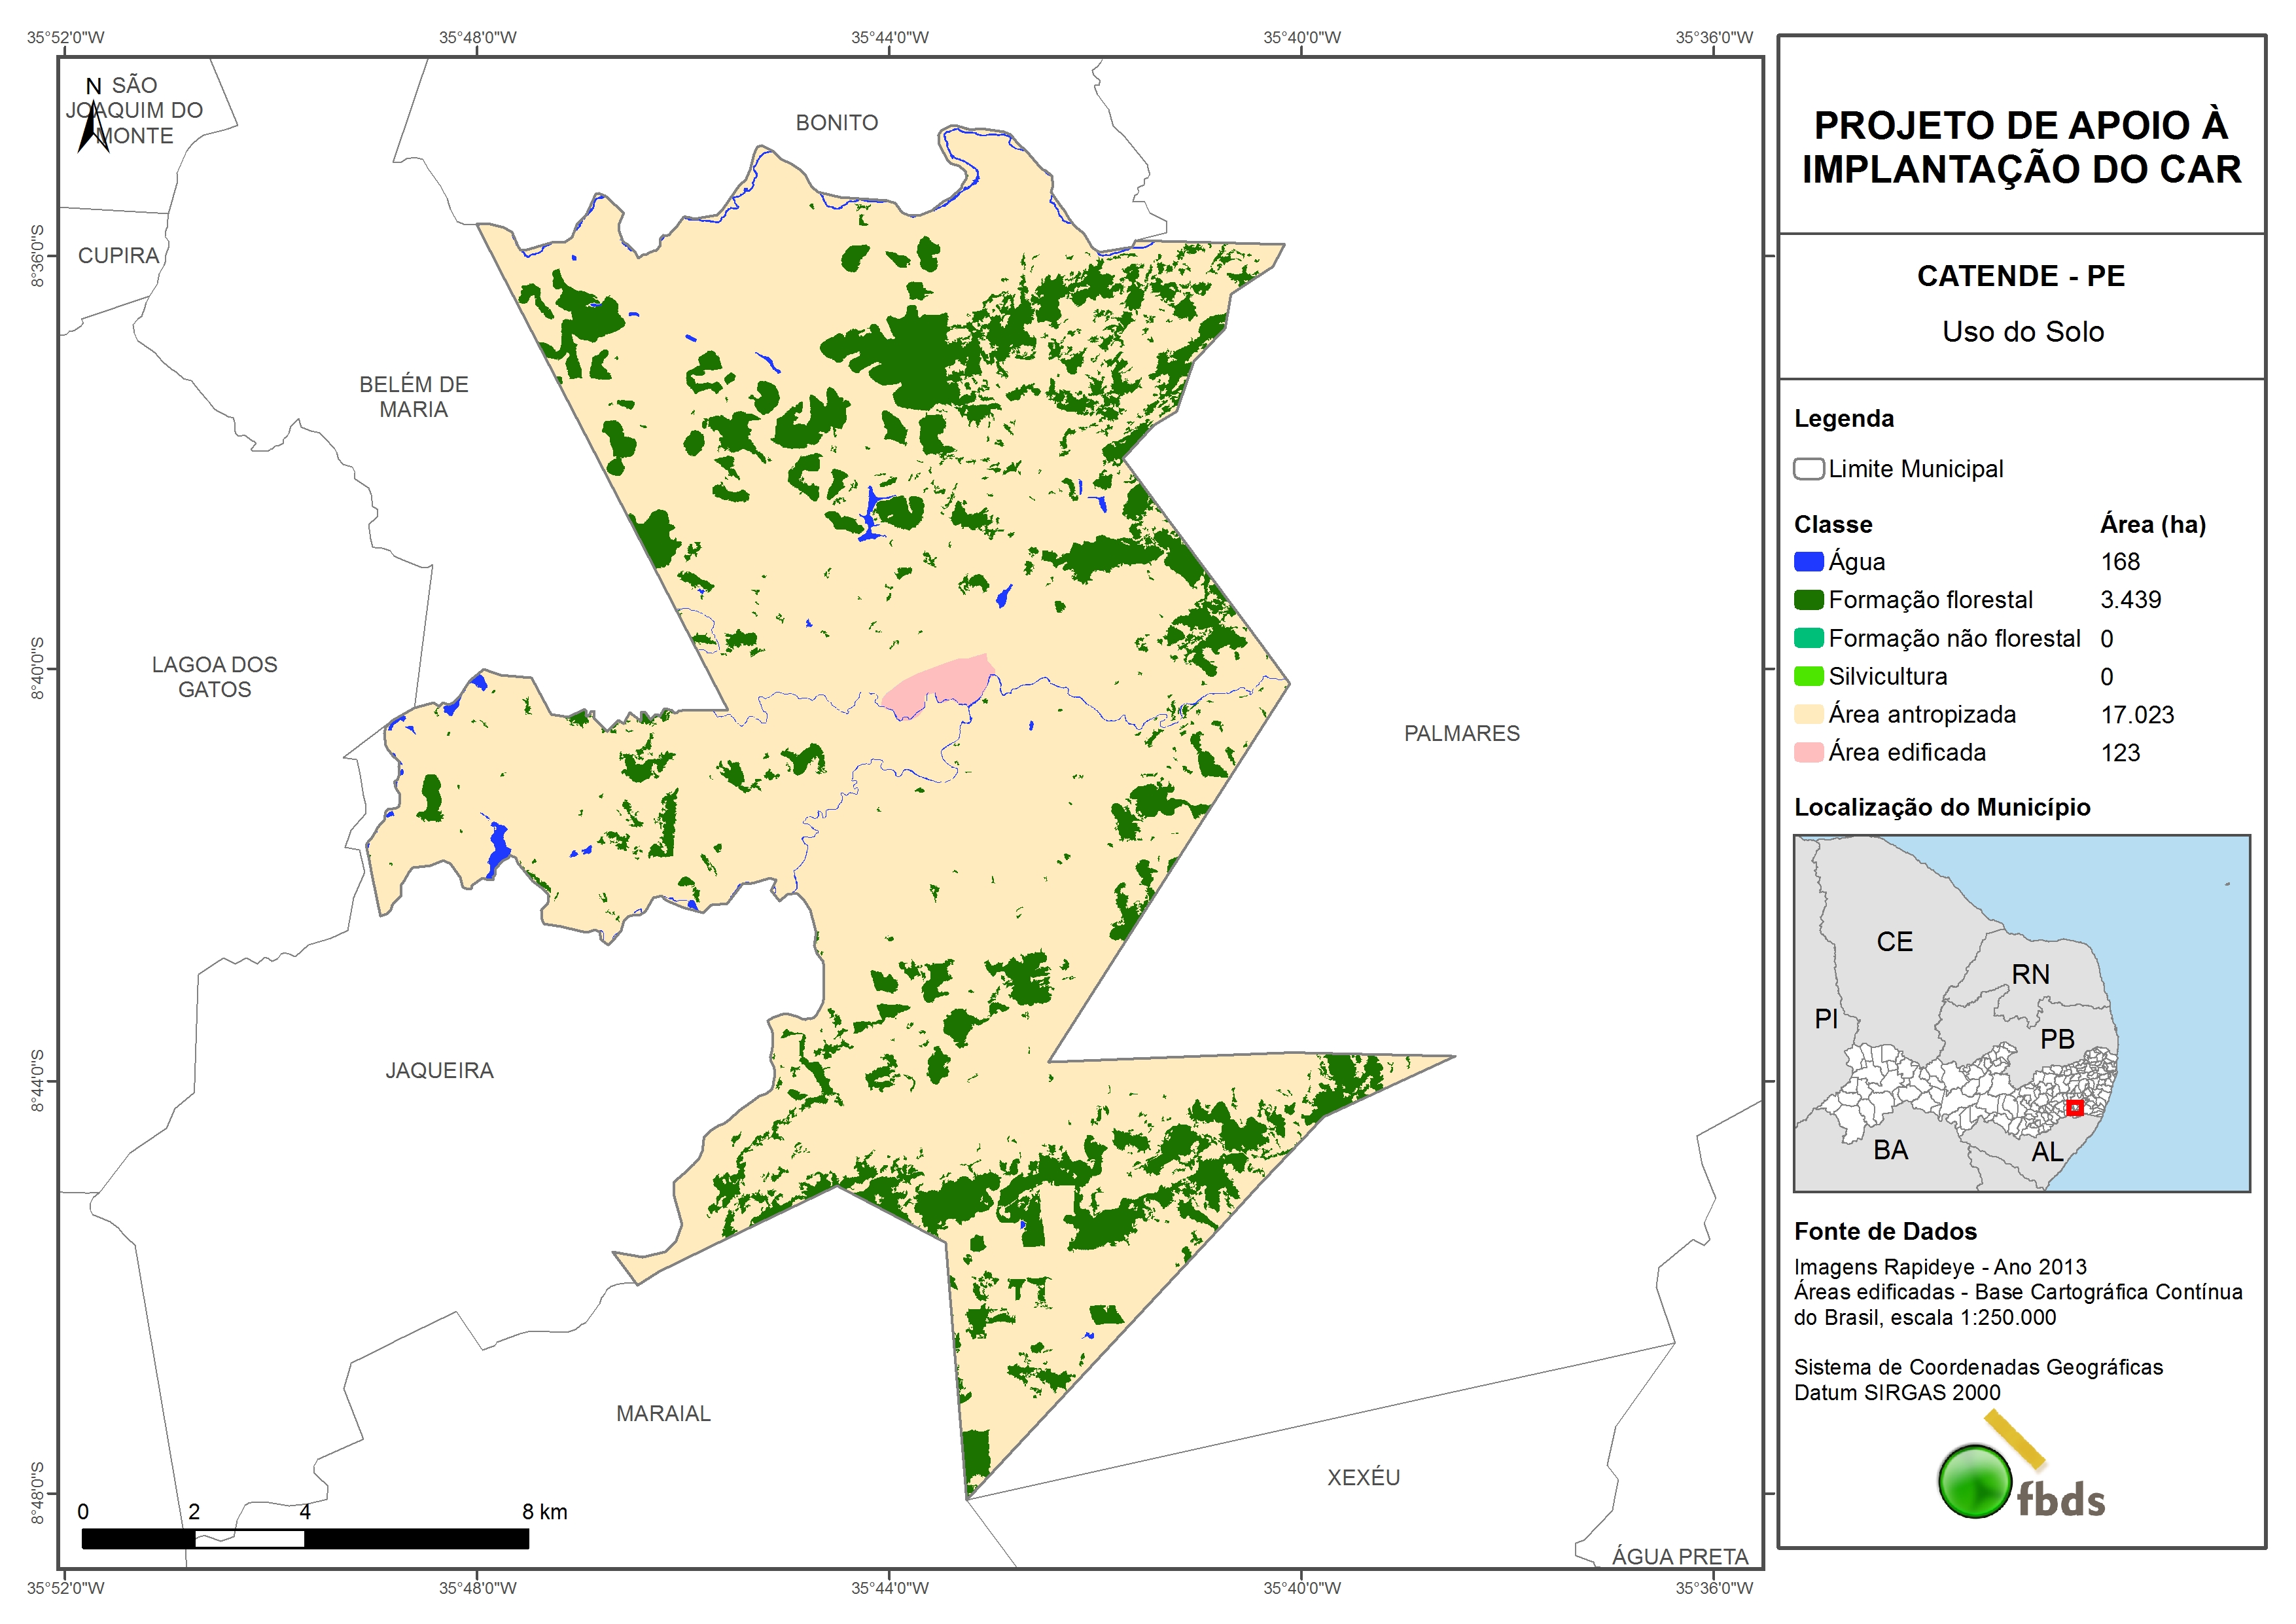Click the red municipality marker on locator map
This screenshot has height=1624, width=2296.
[2074, 1108]
